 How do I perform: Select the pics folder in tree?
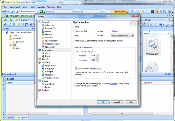coord(18,48)
